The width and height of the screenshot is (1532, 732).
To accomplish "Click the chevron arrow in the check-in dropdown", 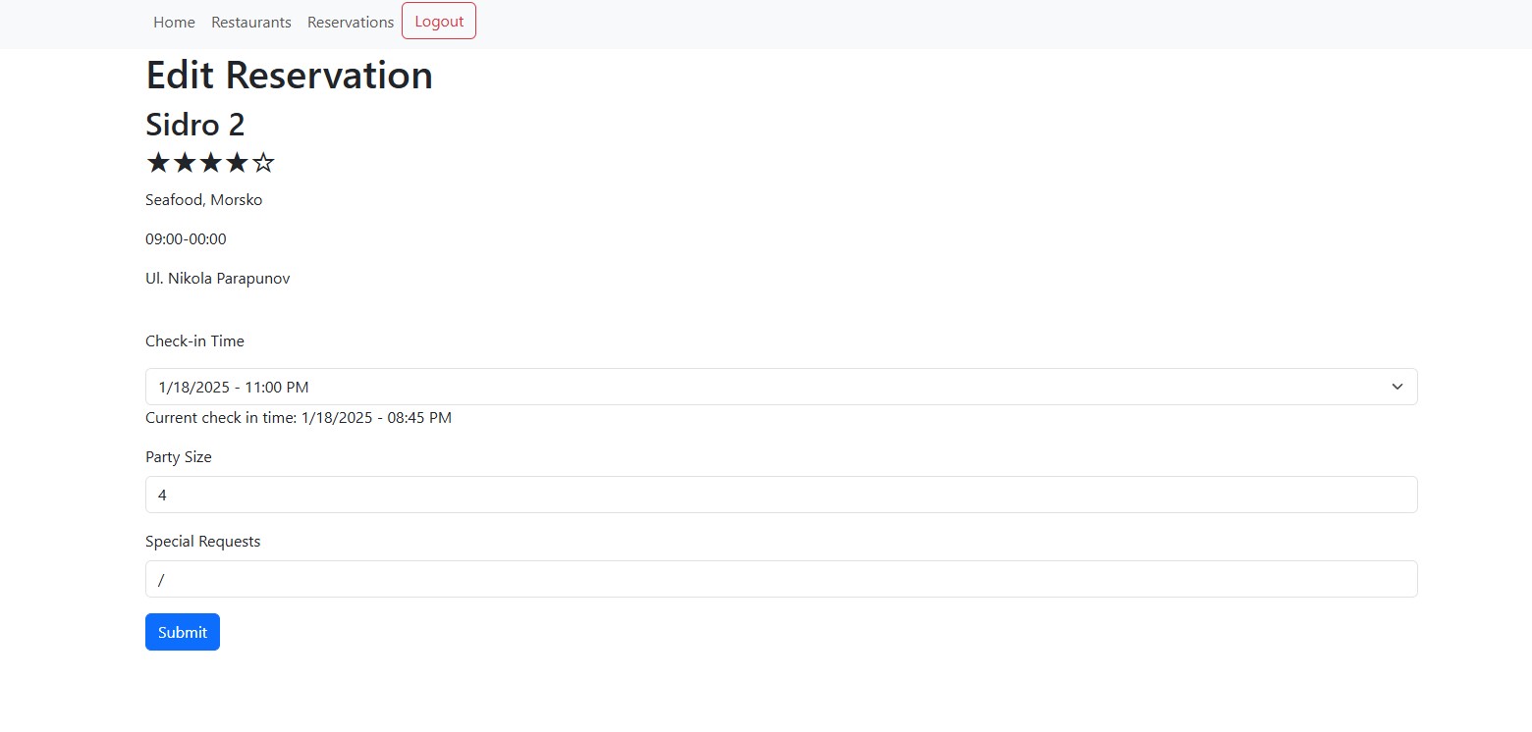I will pyautogui.click(x=1396, y=387).
